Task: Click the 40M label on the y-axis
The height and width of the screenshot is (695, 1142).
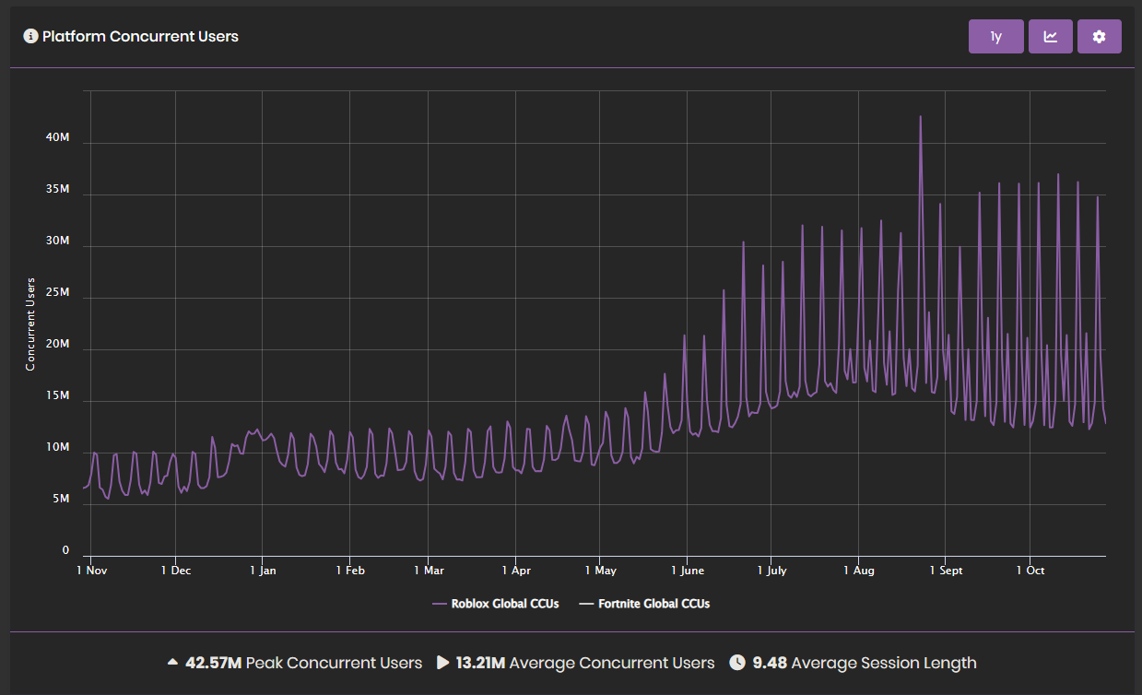Action: tap(58, 137)
